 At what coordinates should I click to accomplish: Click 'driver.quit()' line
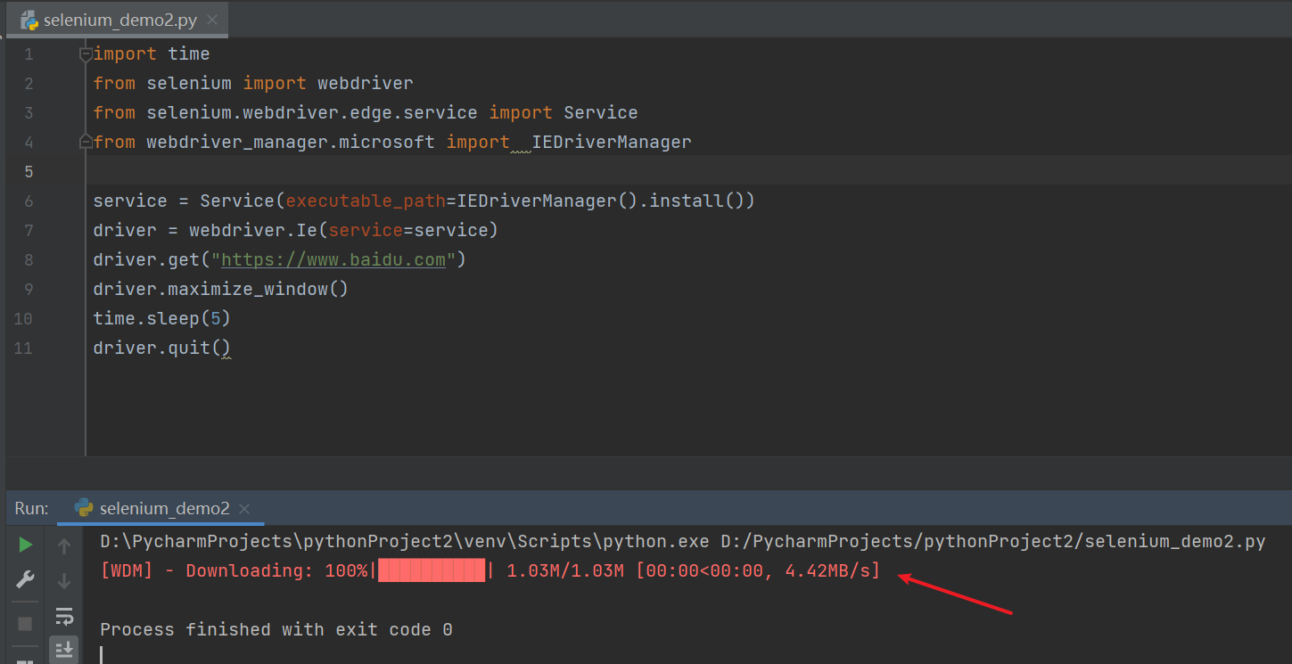click(162, 348)
